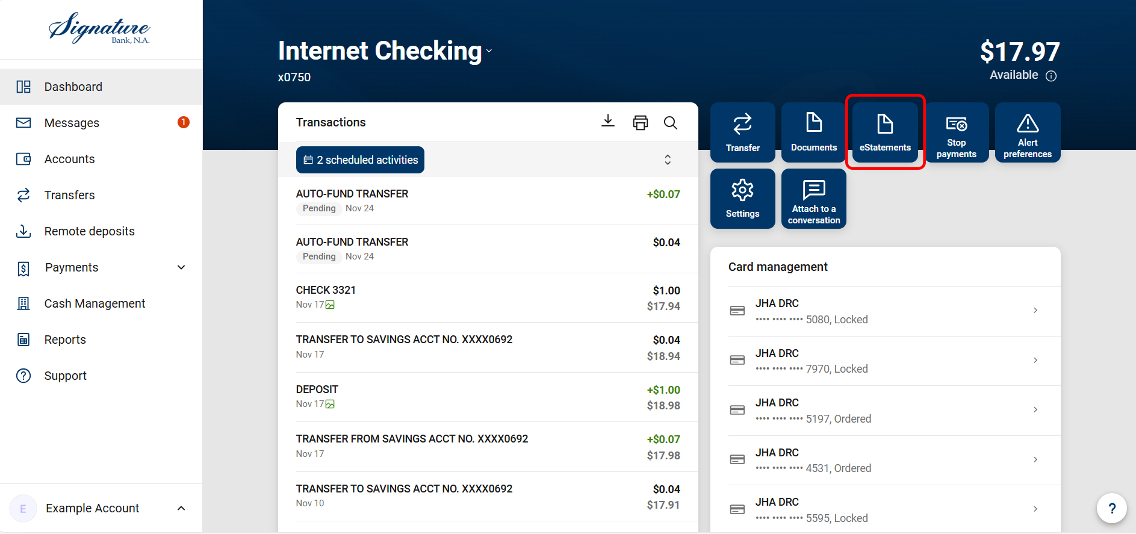Click card icon for card 7970

pyautogui.click(x=737, y=360)
